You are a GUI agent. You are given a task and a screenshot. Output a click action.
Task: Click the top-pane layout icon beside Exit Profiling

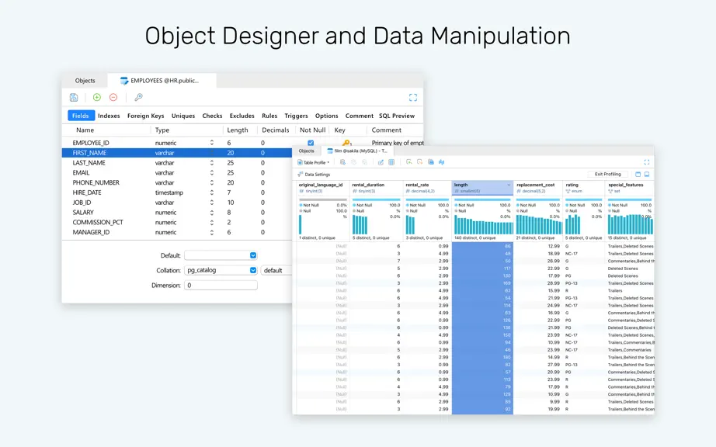tap(638, 175)
